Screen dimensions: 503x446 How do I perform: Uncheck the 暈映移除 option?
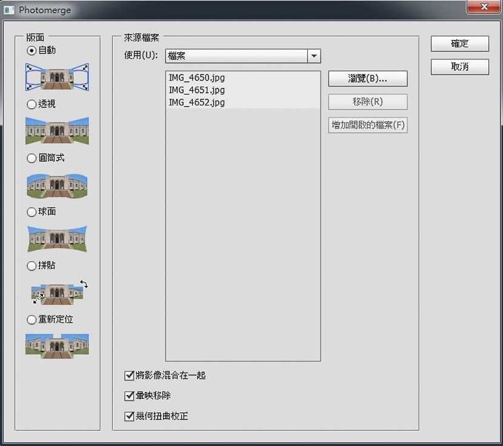[x=129, y=396]
